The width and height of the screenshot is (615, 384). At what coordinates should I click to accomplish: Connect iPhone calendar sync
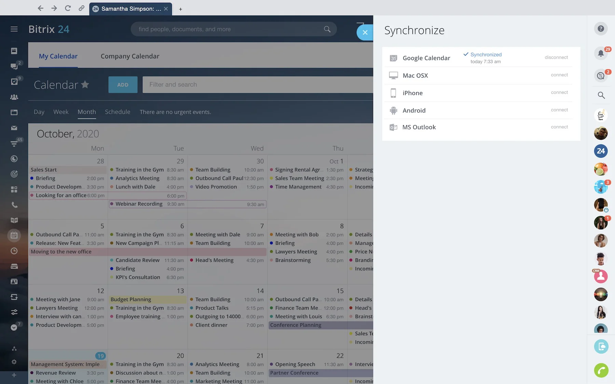559,92
